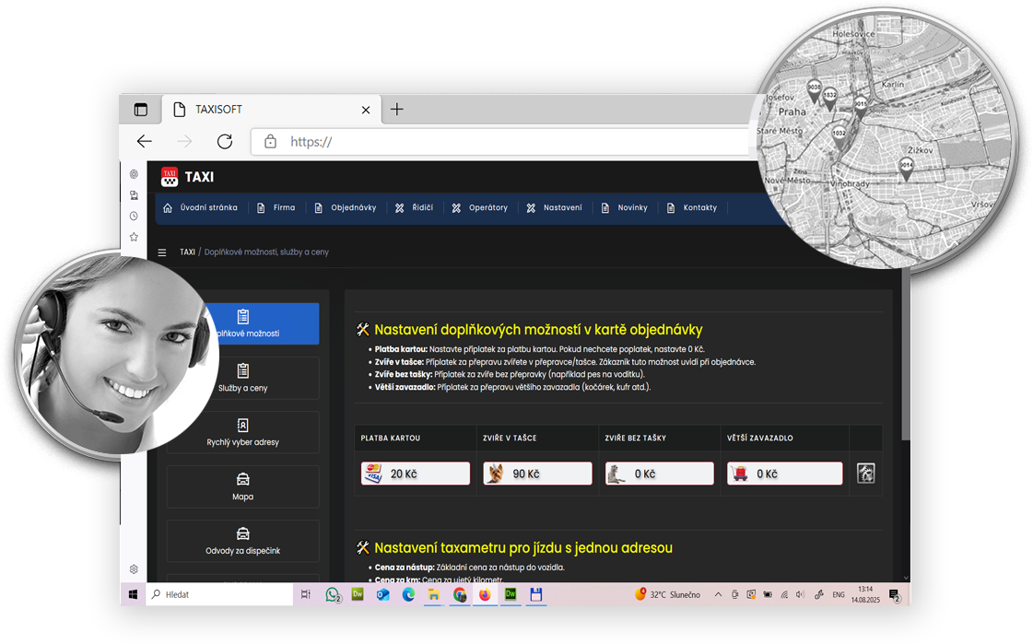Click heading "Nastavení doplňkových možností v kartě objednávky"
This screenshot has width=1033, height=644.
click(538, 329)
